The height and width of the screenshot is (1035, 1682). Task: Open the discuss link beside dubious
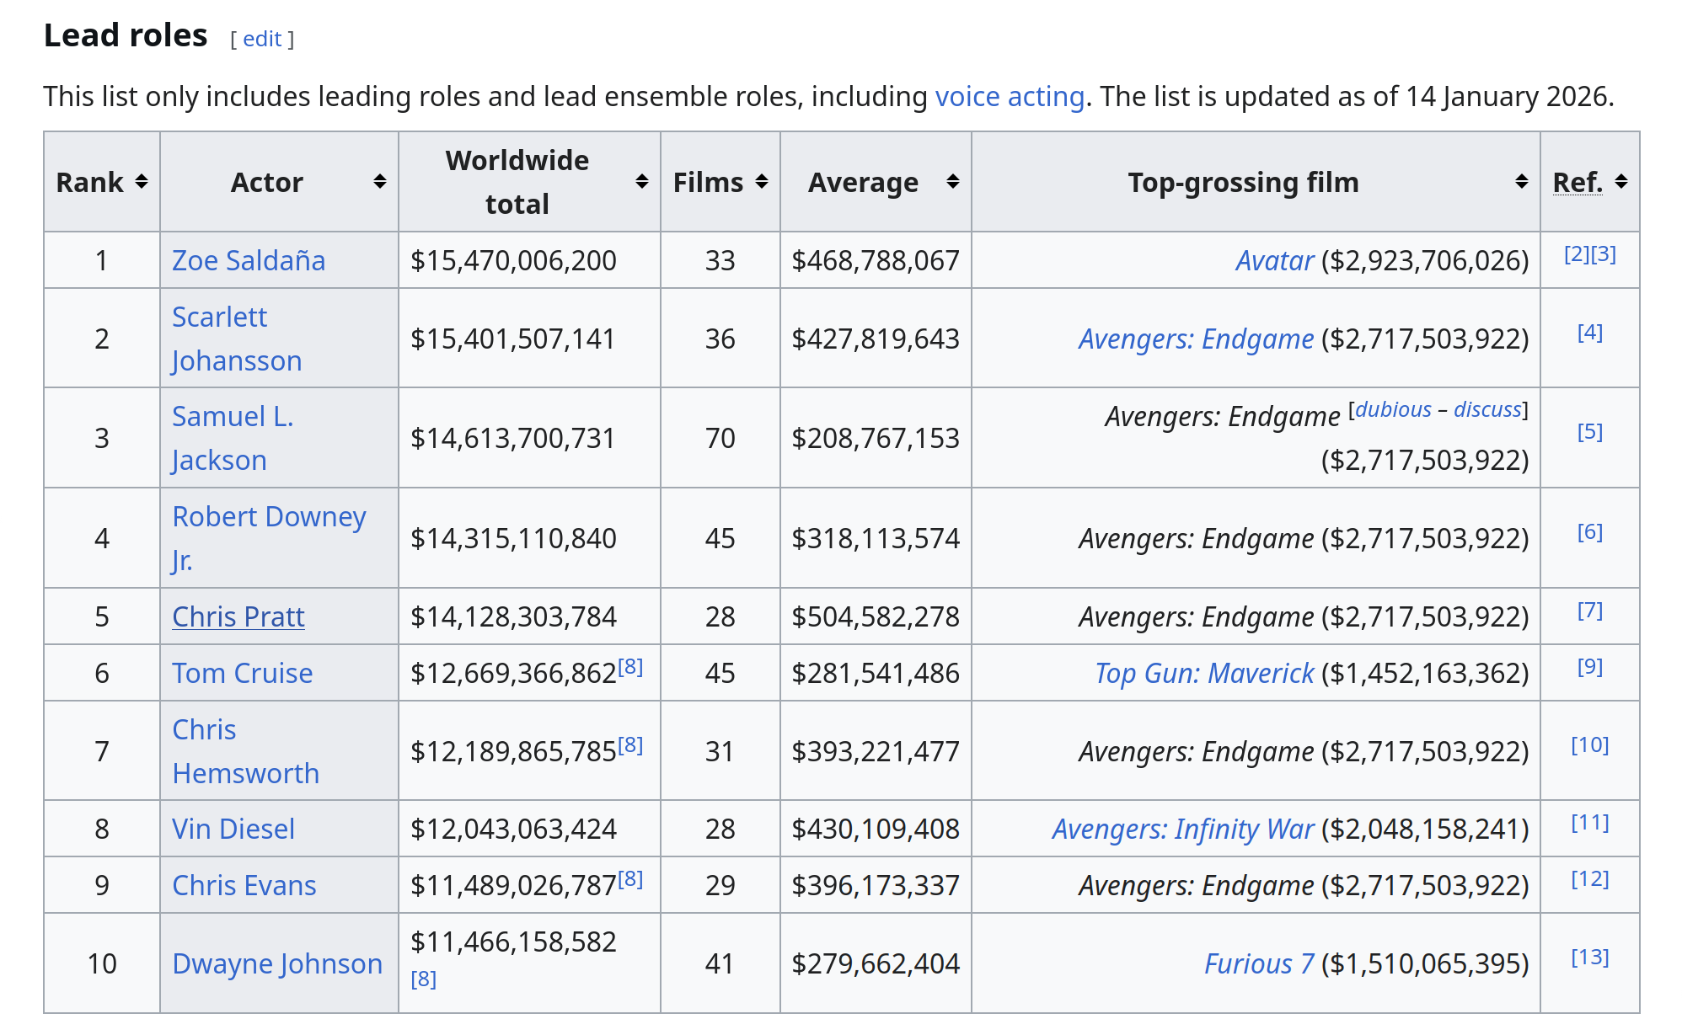[x=1487, y=410]
